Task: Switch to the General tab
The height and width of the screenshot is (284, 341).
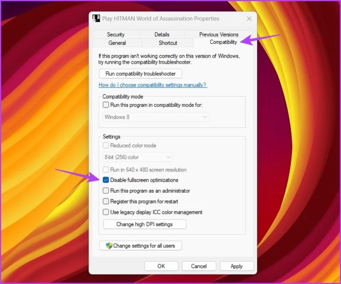Action: [x=117, y=43]
